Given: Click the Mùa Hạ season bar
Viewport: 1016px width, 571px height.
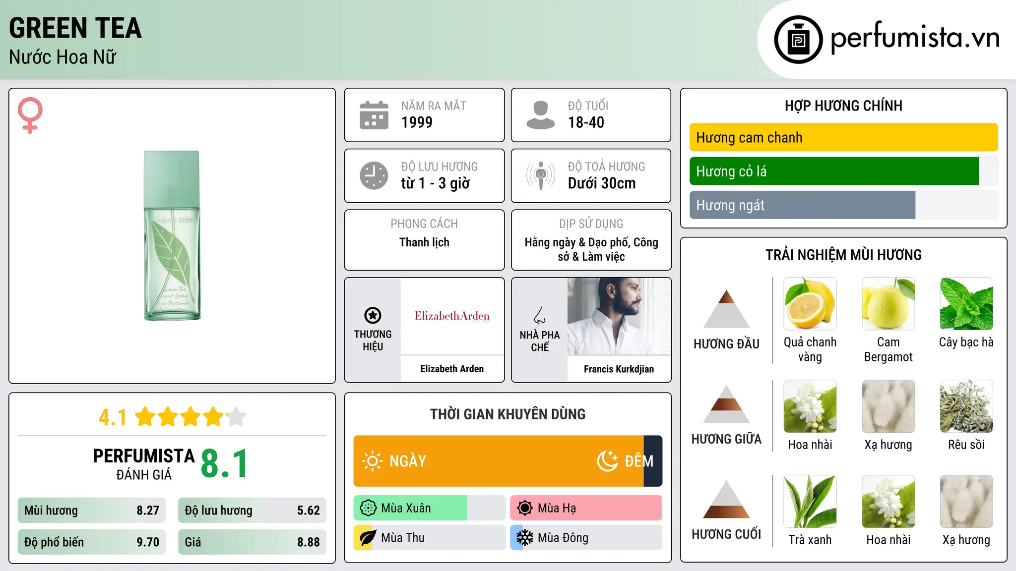Looking at the screenshot, I should 586,508.
